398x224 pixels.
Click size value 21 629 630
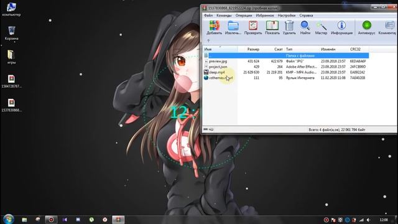tap(251, 72)
